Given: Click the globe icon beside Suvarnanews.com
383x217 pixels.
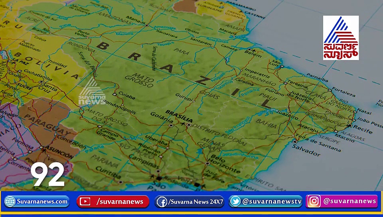Looking at the screenshot, I should tap(10, 201).
